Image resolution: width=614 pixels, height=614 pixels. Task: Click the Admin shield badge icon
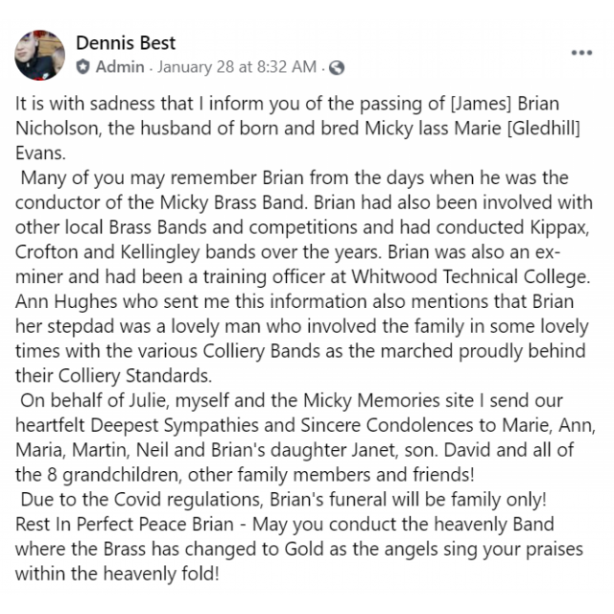(x=83, y=67)
